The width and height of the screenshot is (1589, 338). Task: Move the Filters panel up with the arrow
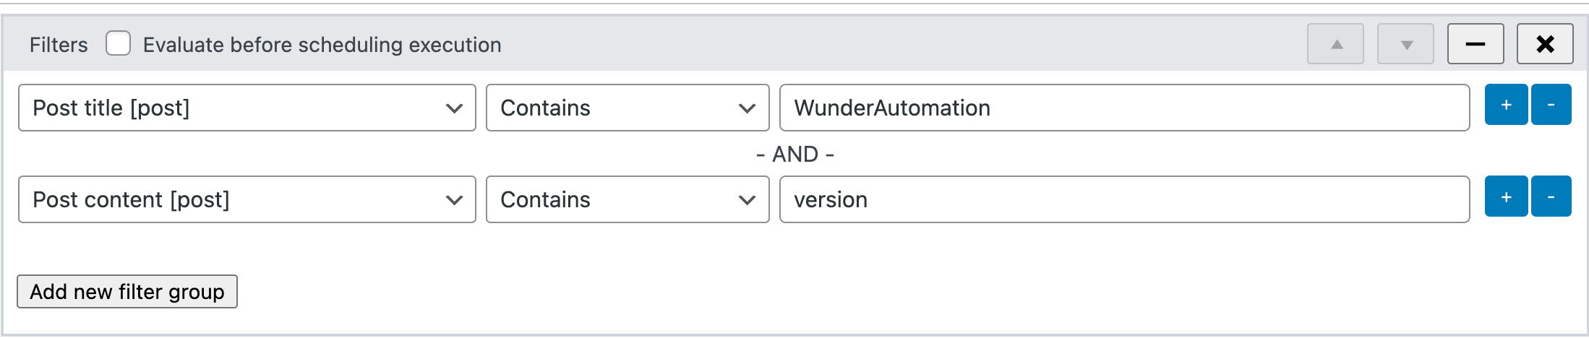click(1335, 44)
